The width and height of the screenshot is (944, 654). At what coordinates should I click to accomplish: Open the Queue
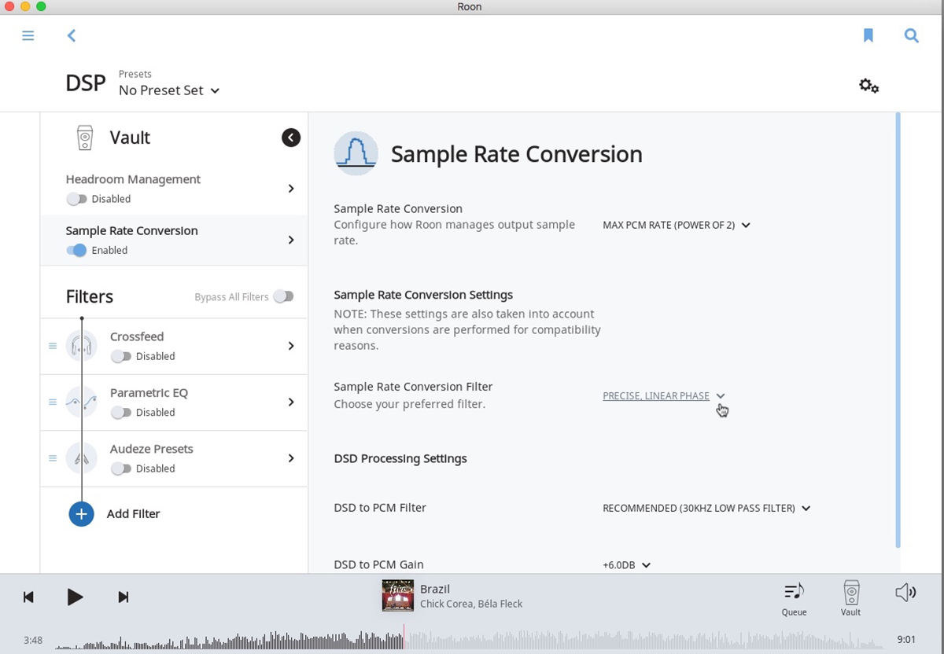pos(794,598)
